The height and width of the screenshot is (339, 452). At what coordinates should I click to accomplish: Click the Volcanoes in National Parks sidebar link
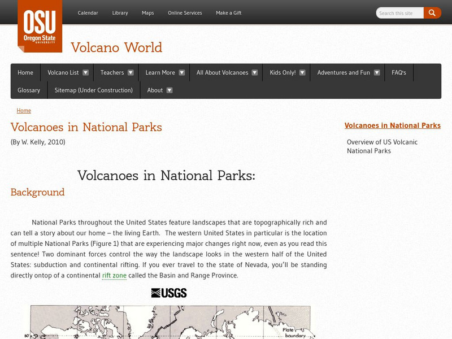point(393,125)
